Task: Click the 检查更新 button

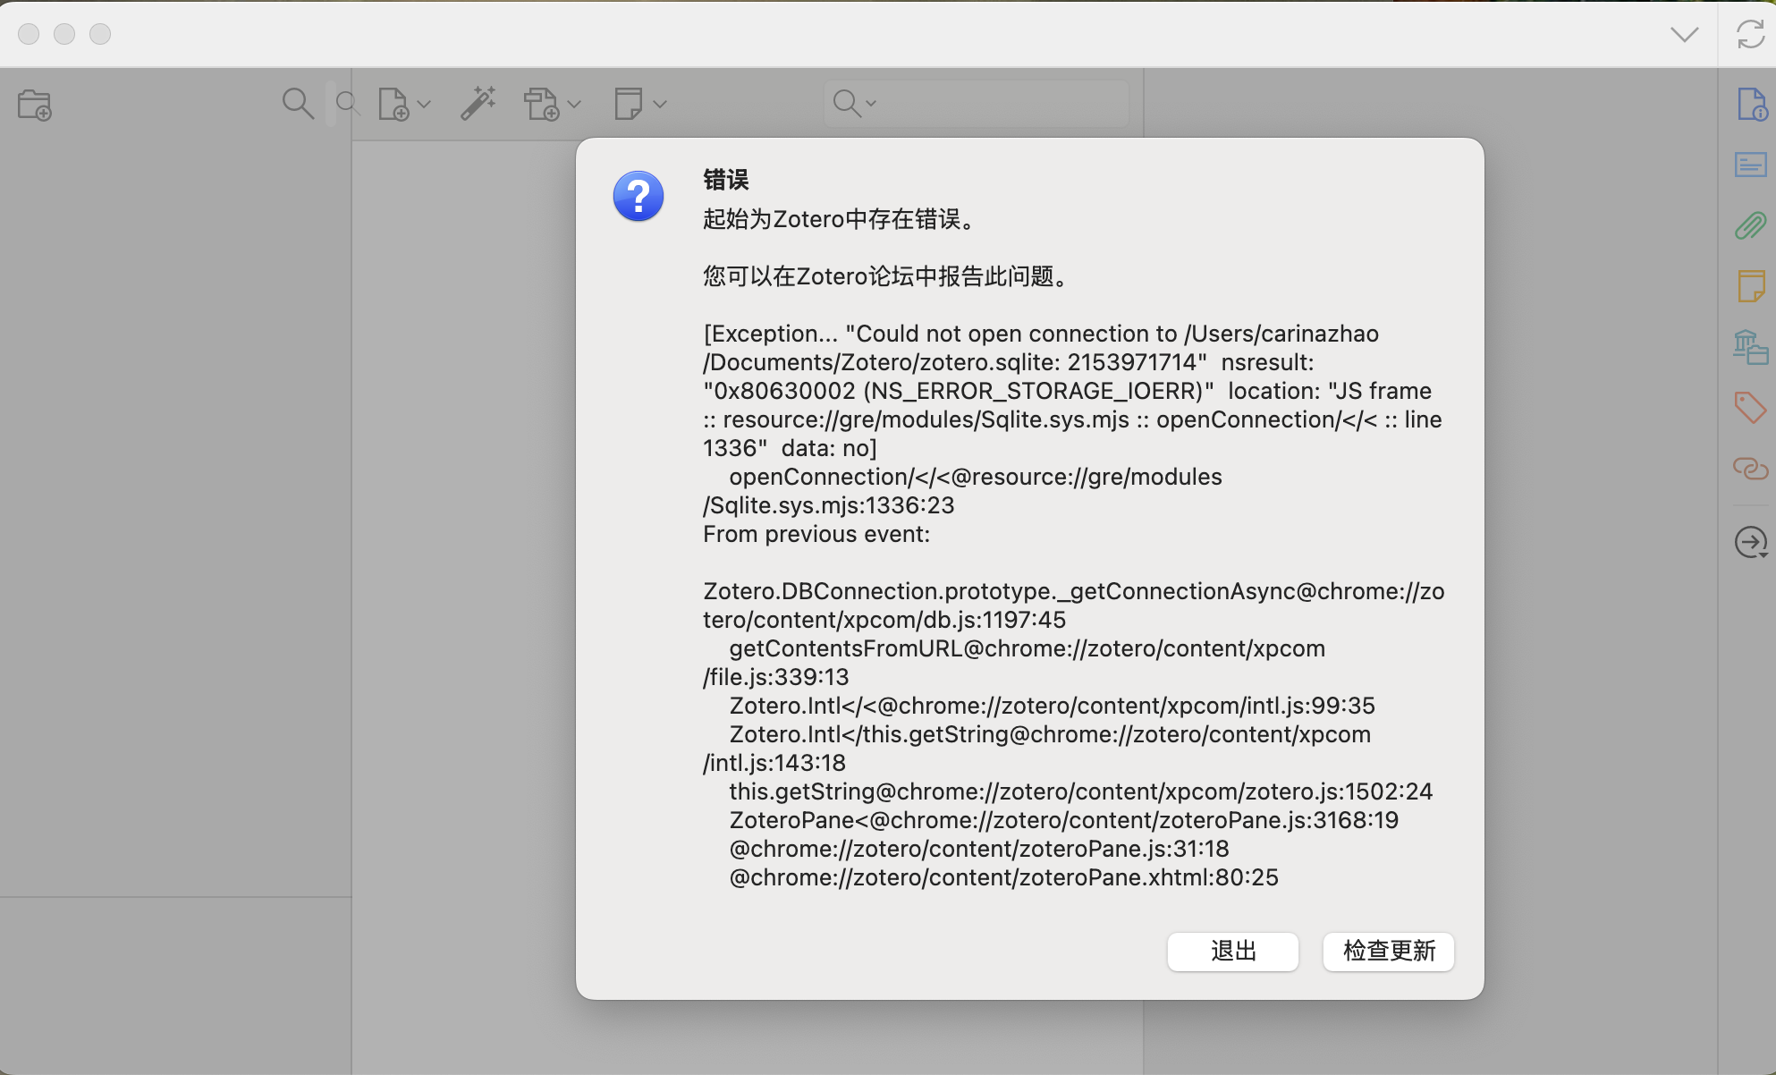Action: click(1389, 951)
